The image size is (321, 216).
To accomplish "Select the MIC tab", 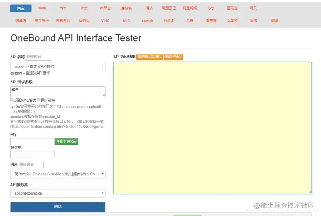I will tap(126, 21).
